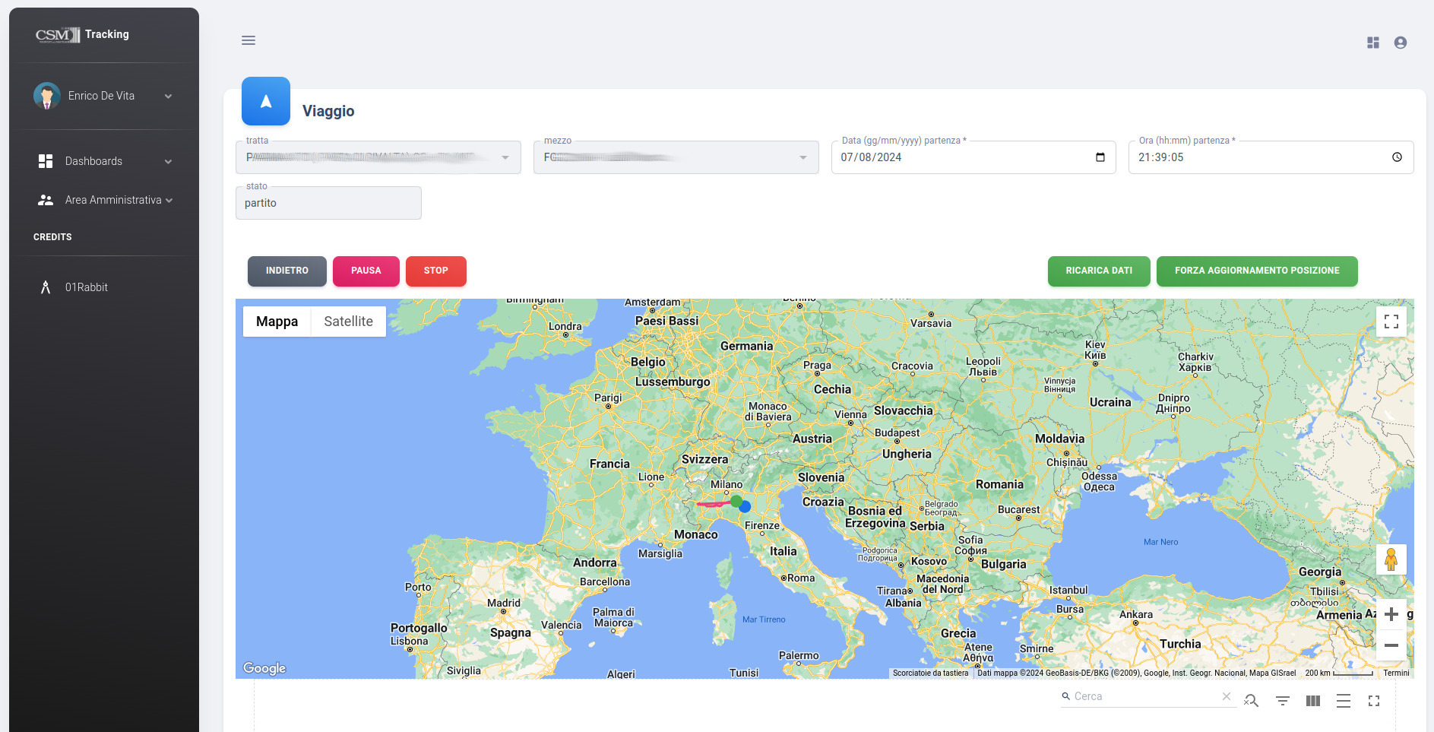This screenshot has width=1434, height=732.
Task: Open the user account icon in header
Action: [x=1401, y=43]
